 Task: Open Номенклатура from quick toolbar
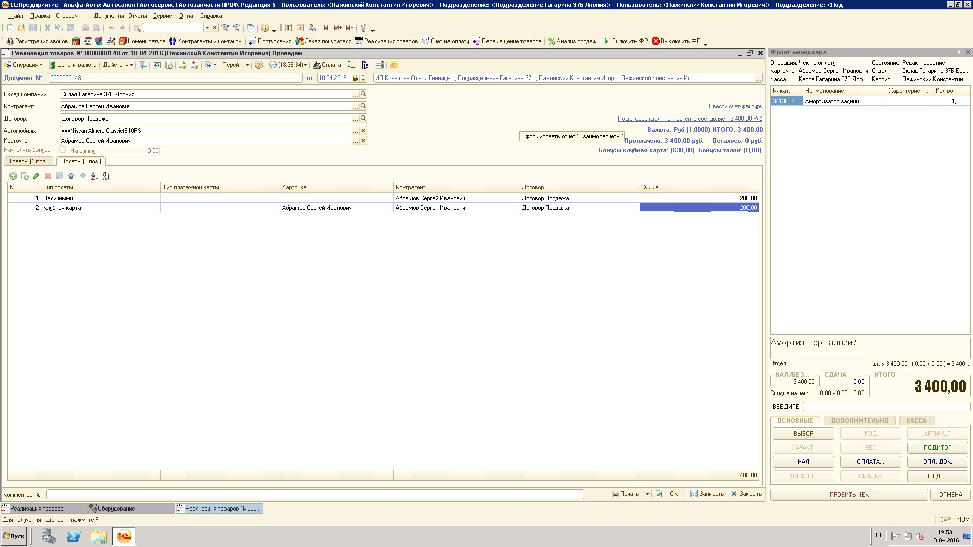pos(142,41)
